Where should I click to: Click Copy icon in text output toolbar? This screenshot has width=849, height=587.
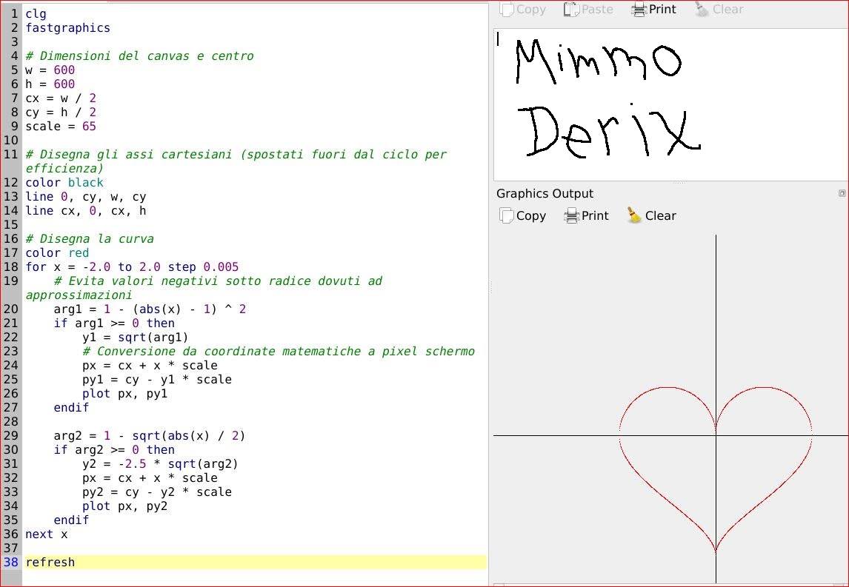[x=506, y=9]
